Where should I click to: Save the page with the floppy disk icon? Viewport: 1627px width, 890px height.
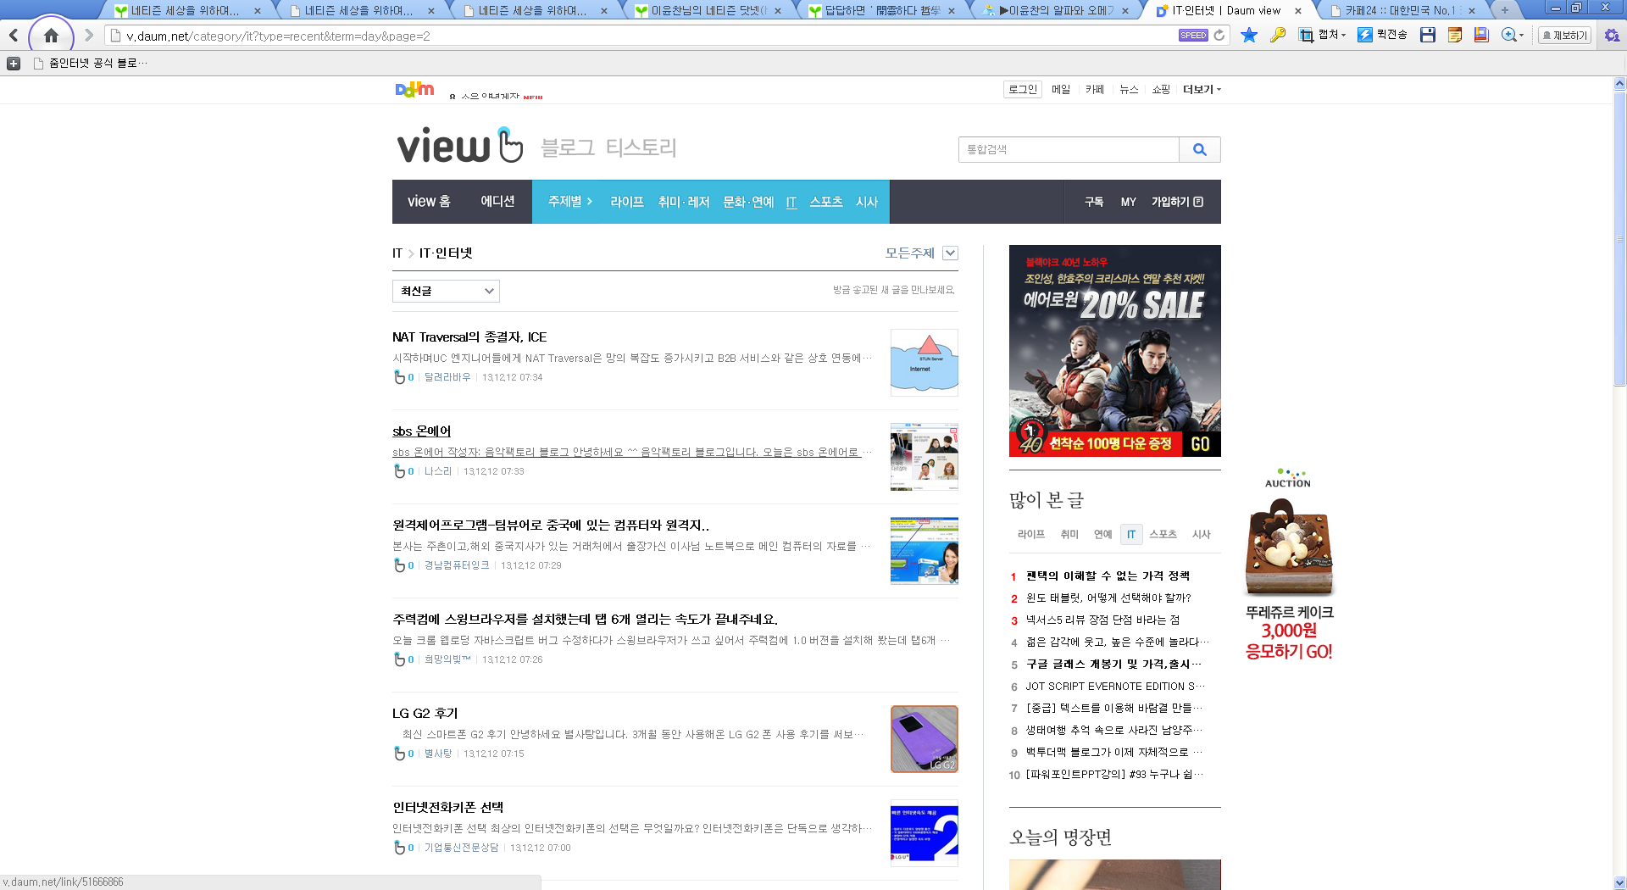(1428, 35)
